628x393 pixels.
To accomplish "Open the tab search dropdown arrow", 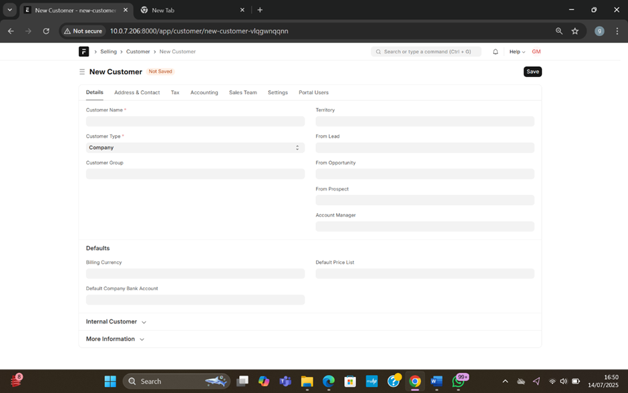I will [x=9, y=10].
